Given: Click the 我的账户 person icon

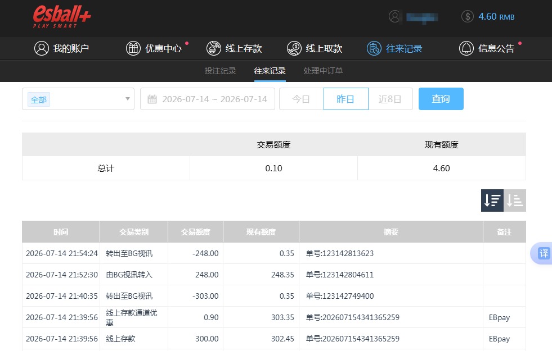Looking at the screenshot, I should point(42,48).
